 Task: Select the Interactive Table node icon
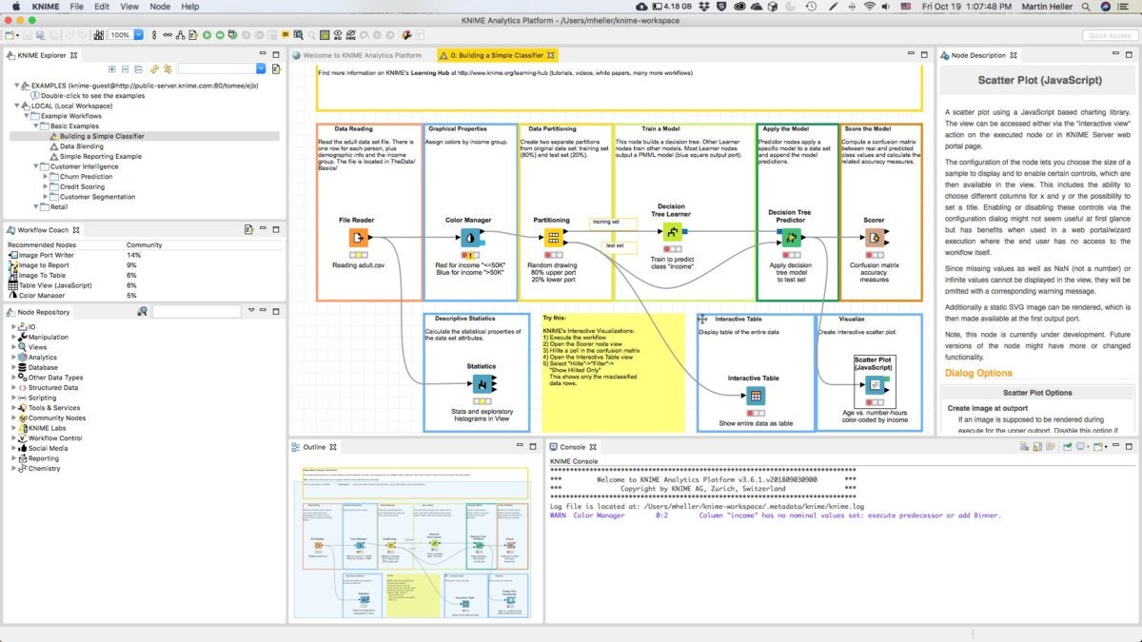[x=755, y=397]
